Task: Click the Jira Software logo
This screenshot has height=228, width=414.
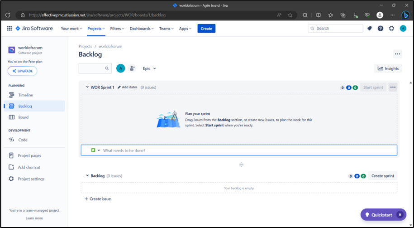Action: pyautogui.click(x=34, y=29)
